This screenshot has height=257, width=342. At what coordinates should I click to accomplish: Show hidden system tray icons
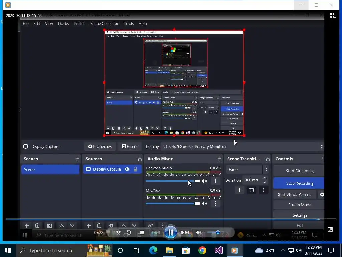click(x=283, y=250)
